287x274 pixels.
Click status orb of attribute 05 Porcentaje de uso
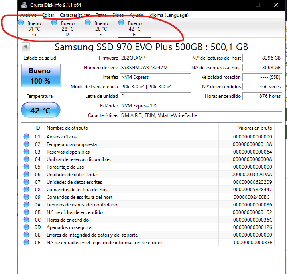pos(26,167)
